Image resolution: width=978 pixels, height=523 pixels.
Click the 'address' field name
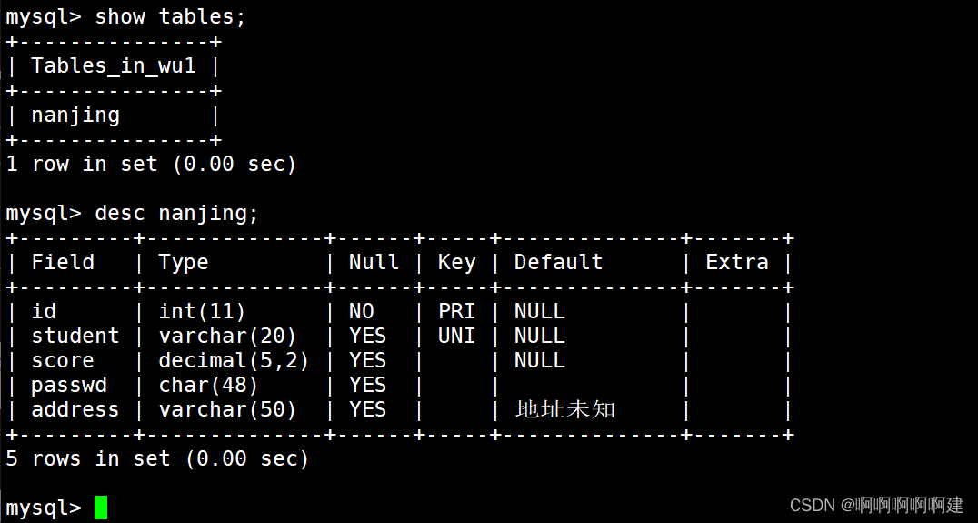(x=75, y=409)
